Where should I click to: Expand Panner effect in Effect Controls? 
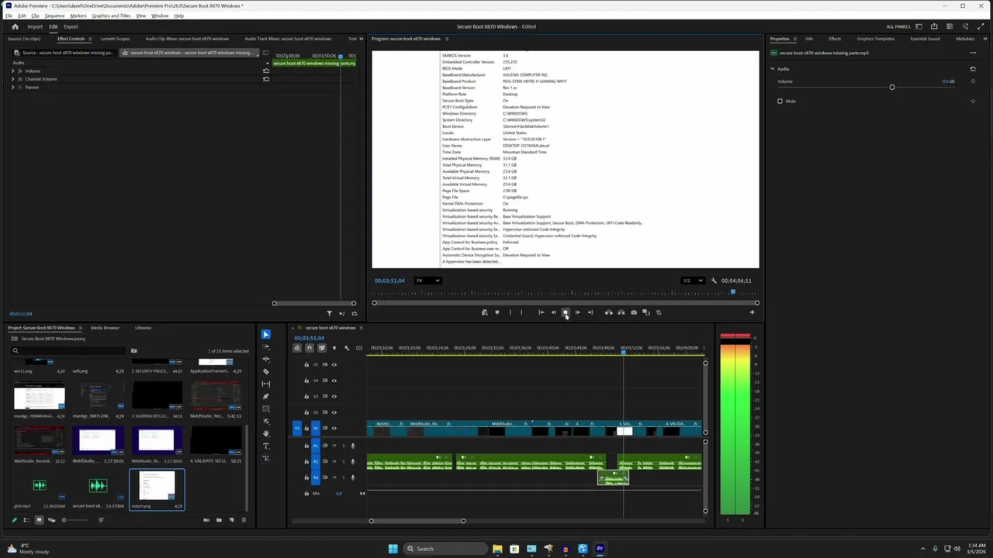click(x=12, y=87)
